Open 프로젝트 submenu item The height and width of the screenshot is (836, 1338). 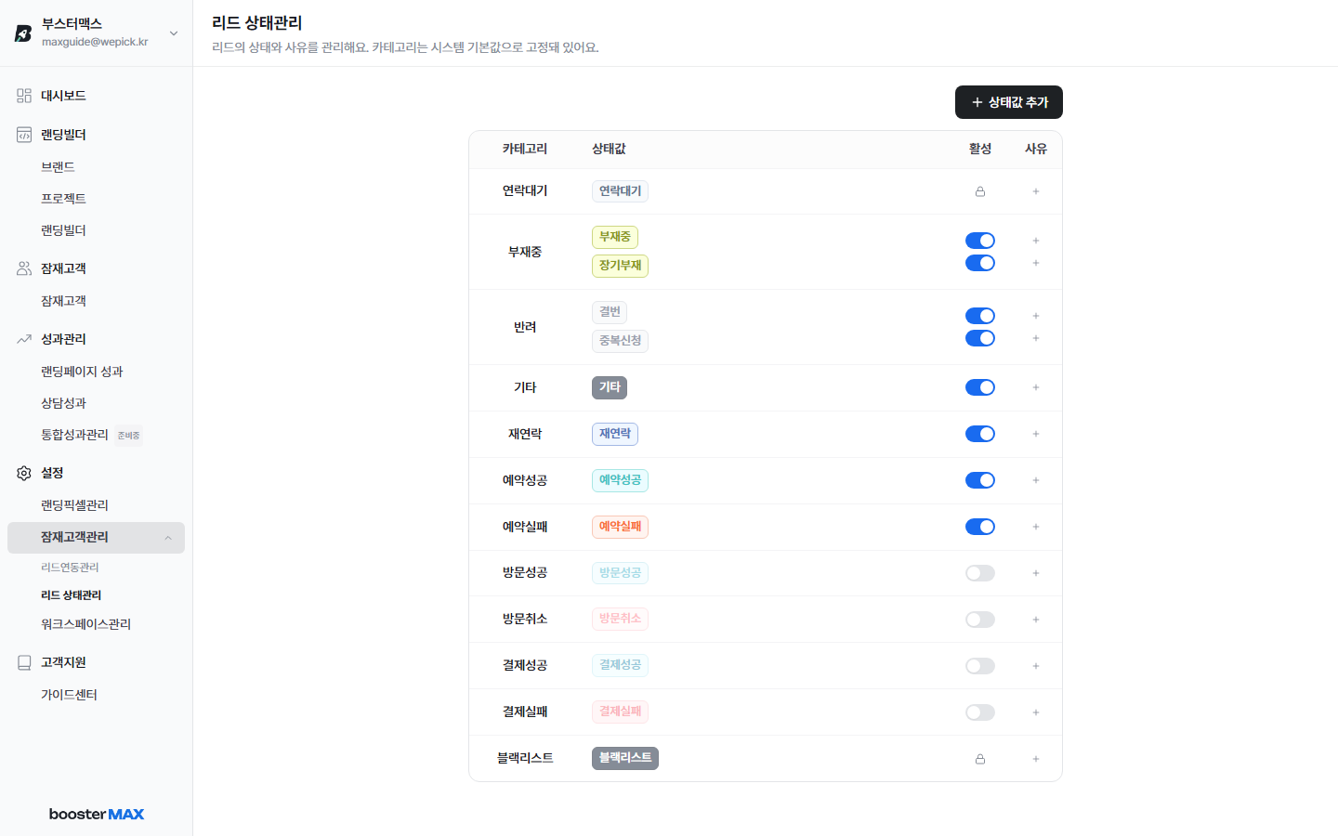[x=63, y=199]
